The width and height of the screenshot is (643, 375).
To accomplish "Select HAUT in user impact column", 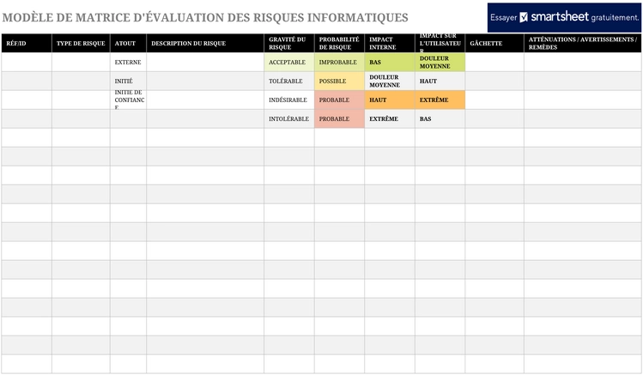I will point(440,82).
